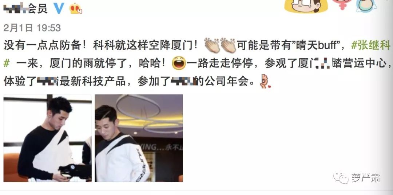Click the pixelated brand before 最新科技产品
This screenshot has width=393, height=195.
click(x=48, y=82)
